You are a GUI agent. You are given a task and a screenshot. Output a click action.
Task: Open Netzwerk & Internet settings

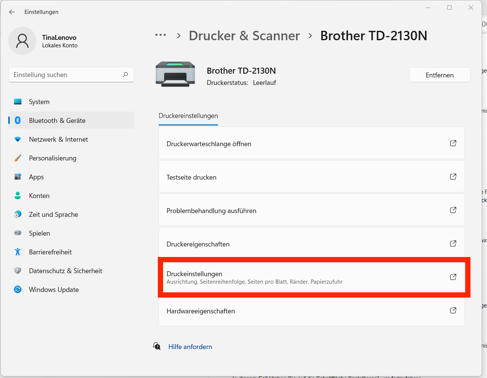[x=71, y=139]
